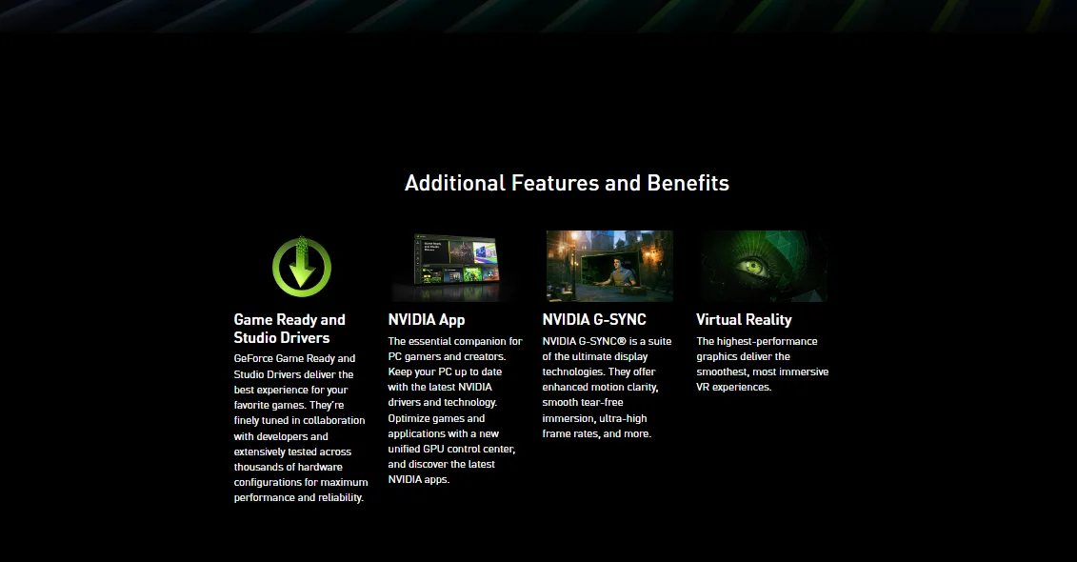This screenshot has height=562, width=1077.
Task: Click the Virtual Reality description paragraph
Action: tap(762, 364)
